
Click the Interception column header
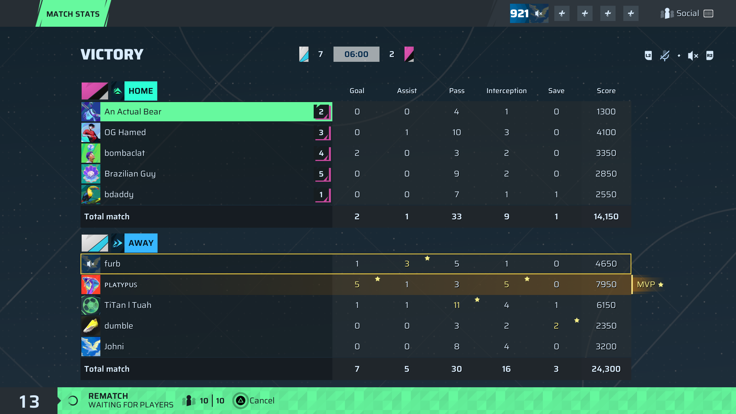tap(507, 91)
